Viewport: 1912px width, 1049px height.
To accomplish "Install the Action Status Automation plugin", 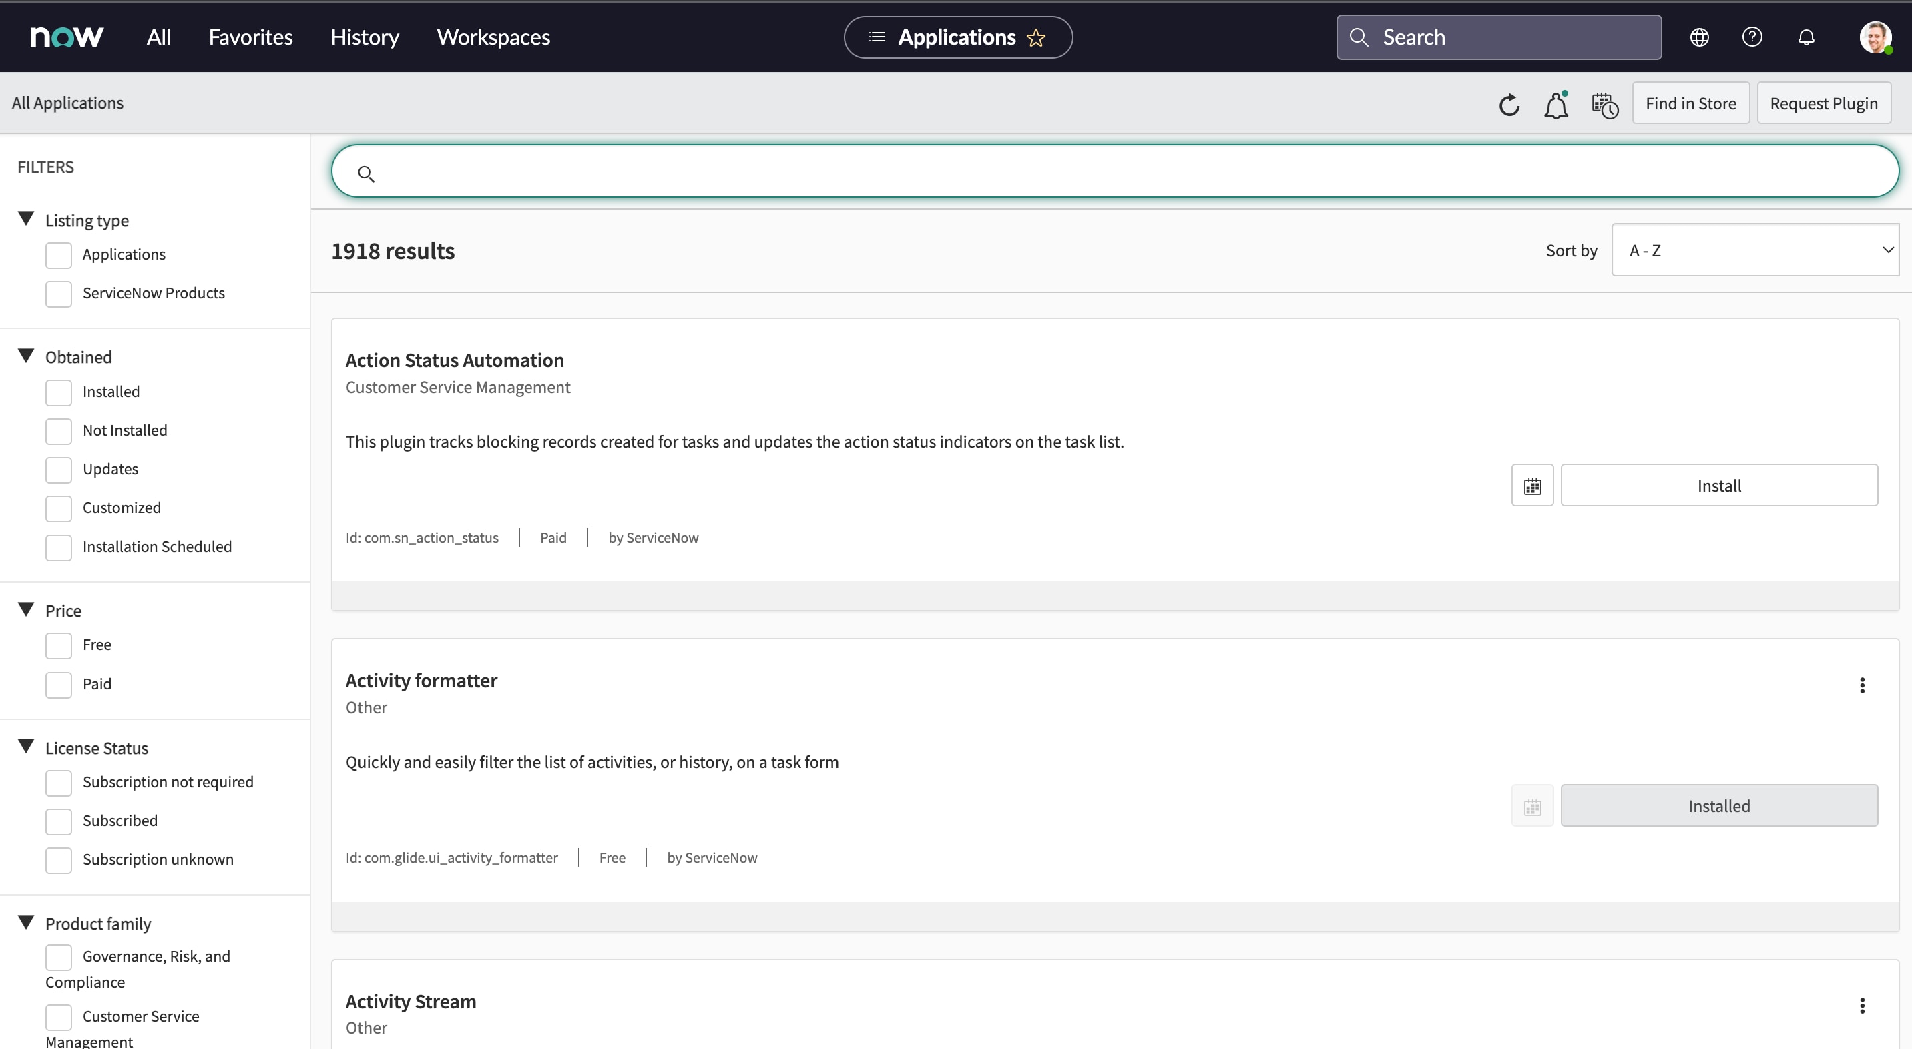I will (1718, 486).
